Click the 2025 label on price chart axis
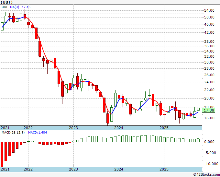 pos(164,128)
